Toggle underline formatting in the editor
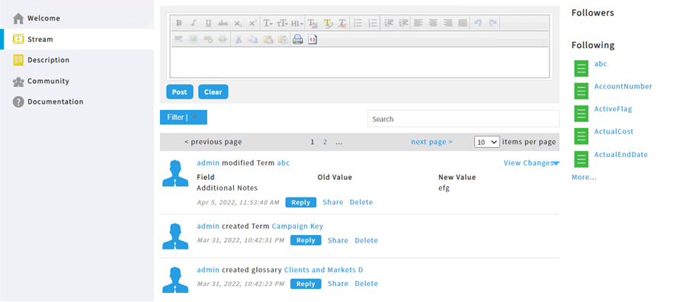 pyautogui.click(x=208, y=23)
